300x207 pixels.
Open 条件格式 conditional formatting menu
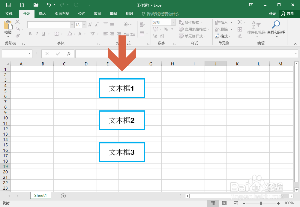[x=190, y=22]
